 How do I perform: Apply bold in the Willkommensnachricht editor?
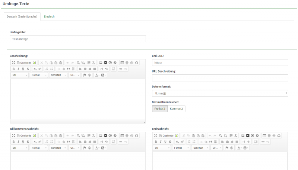click(x=13, y=142)
